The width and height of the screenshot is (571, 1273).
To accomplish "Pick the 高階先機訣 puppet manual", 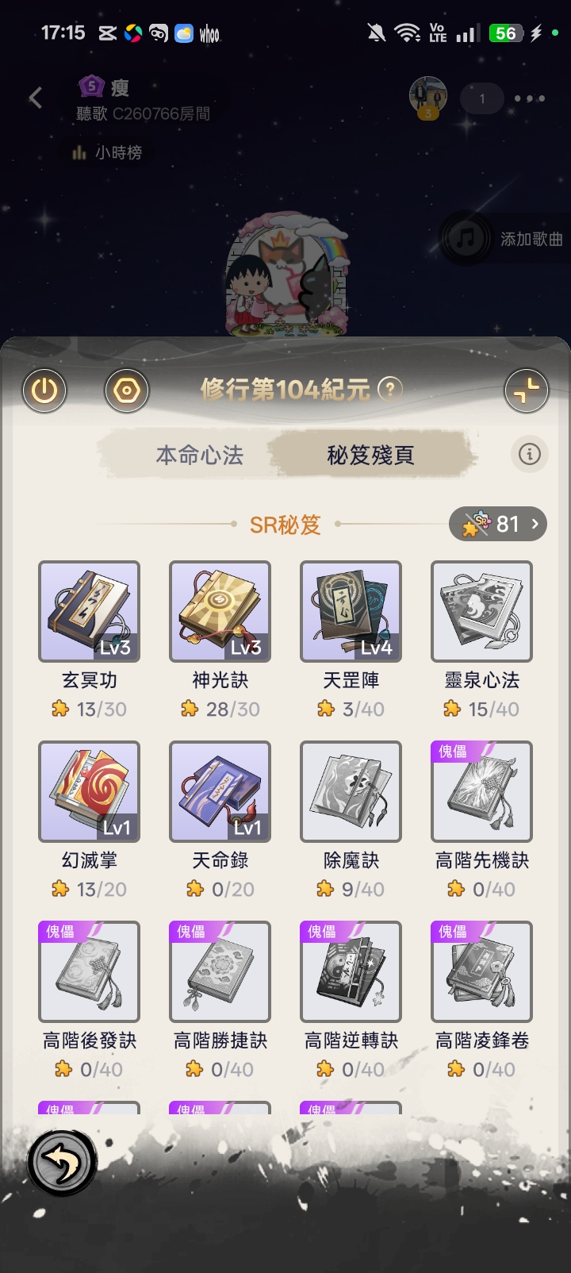I will tap(482, 791).
